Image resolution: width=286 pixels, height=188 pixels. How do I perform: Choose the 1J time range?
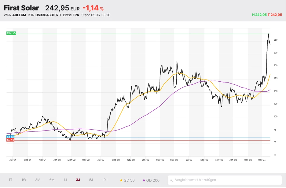65,180
